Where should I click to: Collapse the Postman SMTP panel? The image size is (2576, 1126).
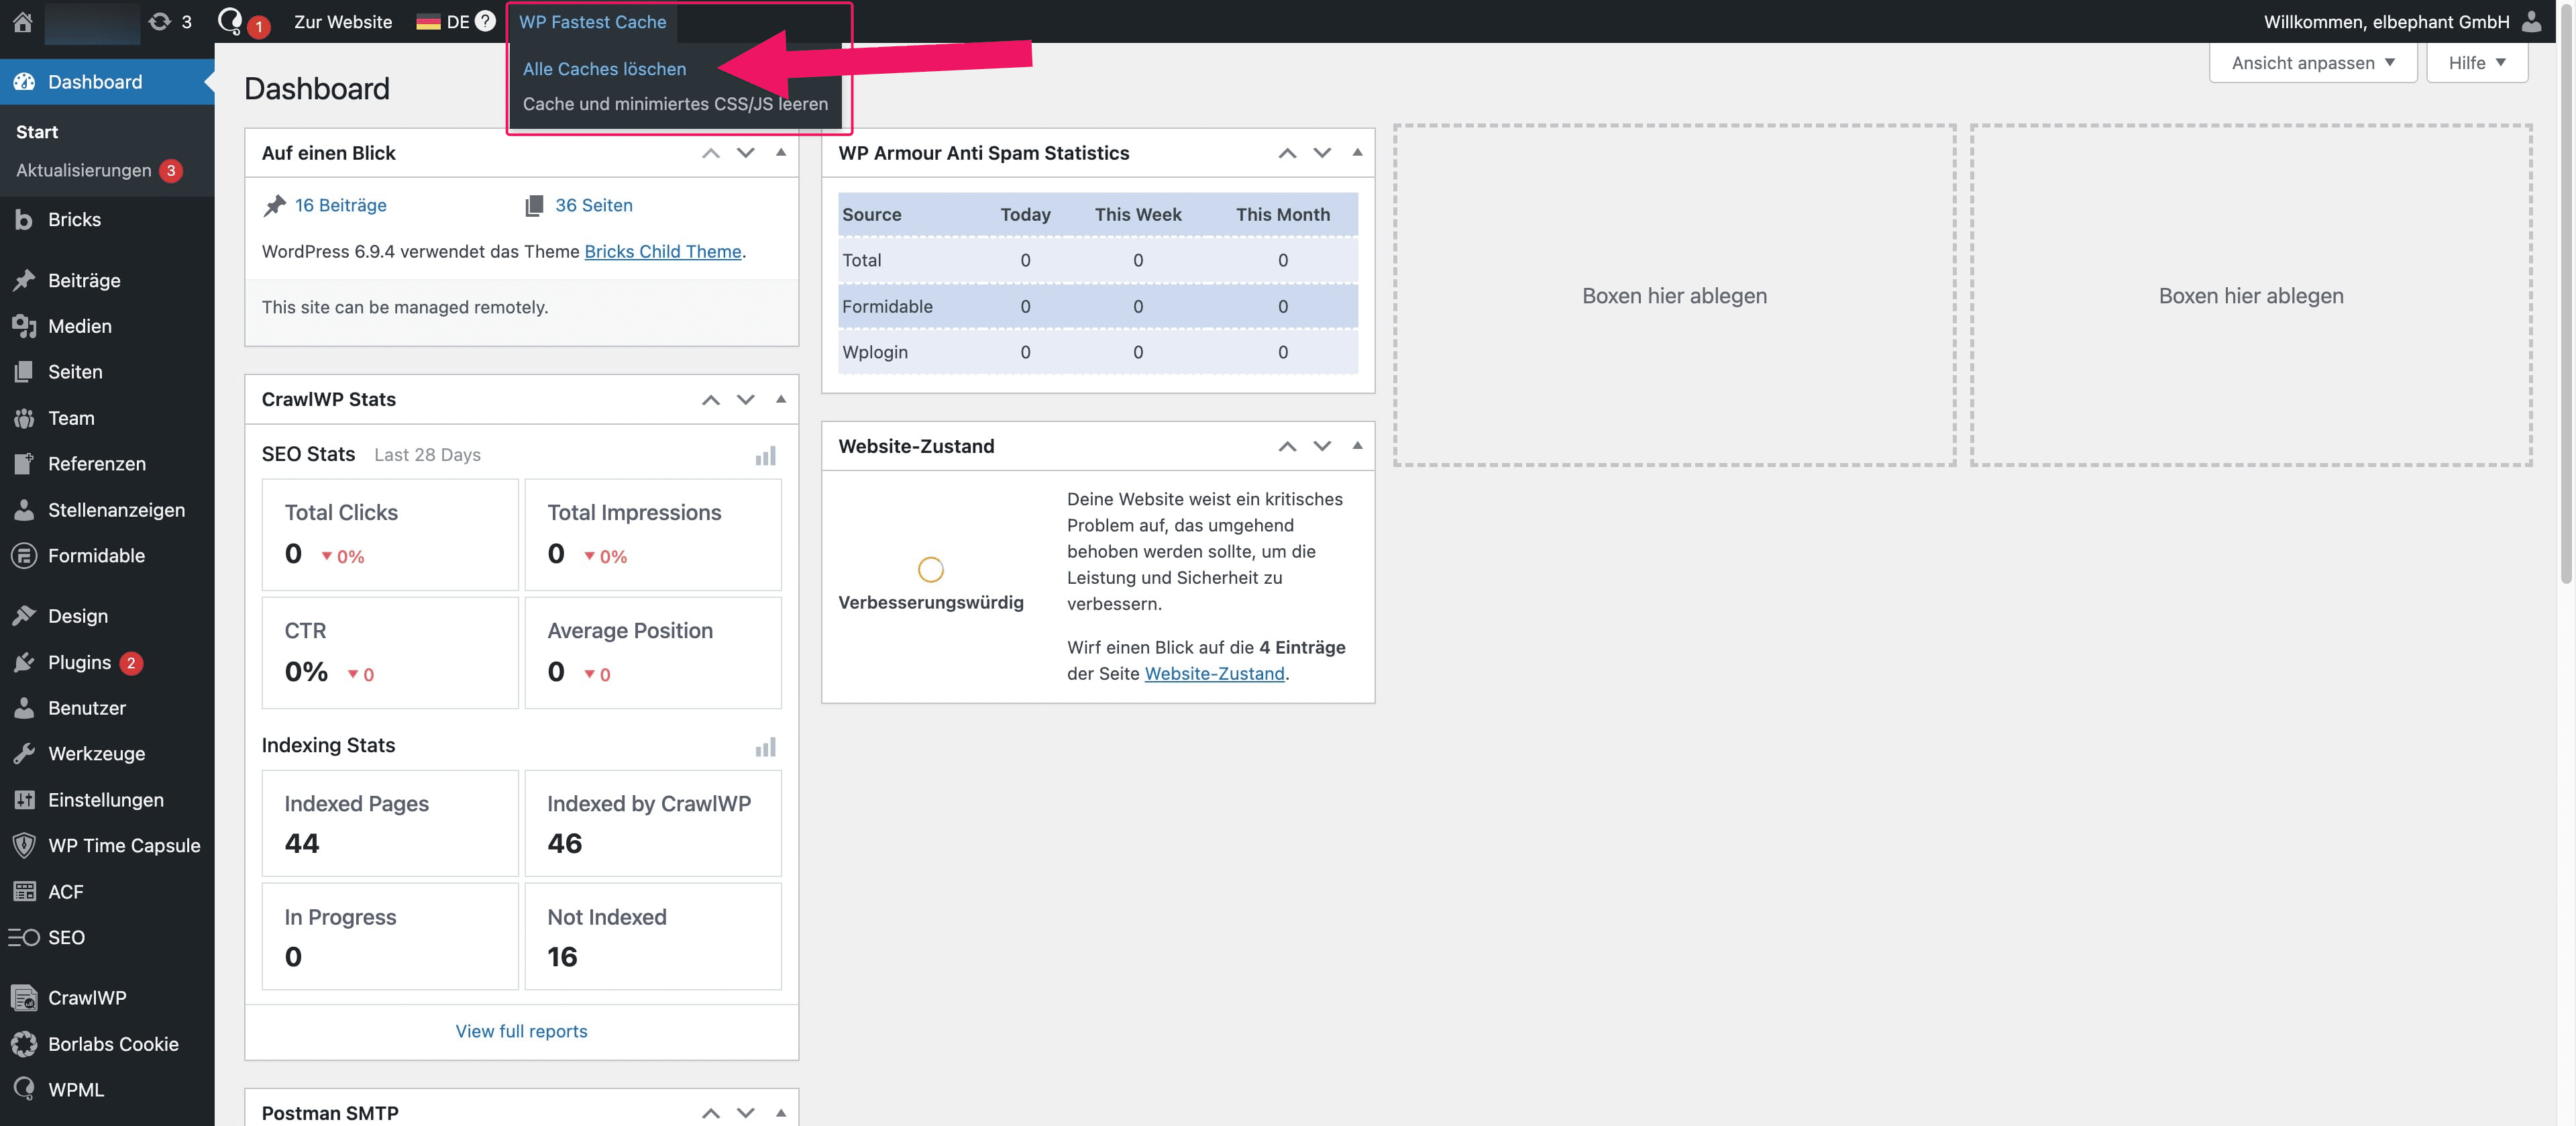(781, 1112)
